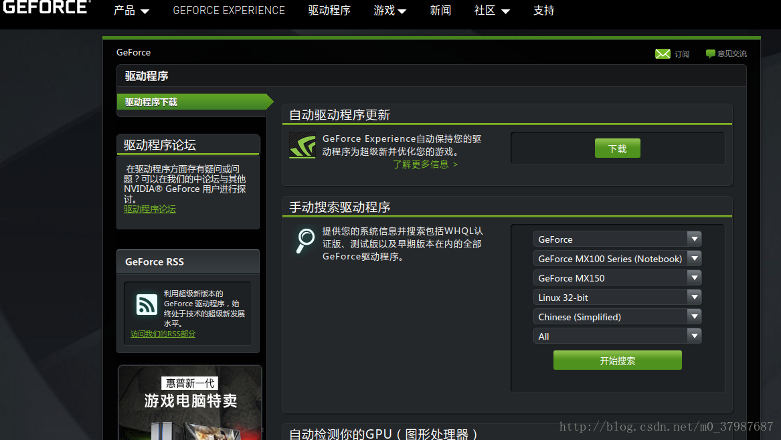Open the Linux 32-bit operating system dropdown

(x=617, y=297)
